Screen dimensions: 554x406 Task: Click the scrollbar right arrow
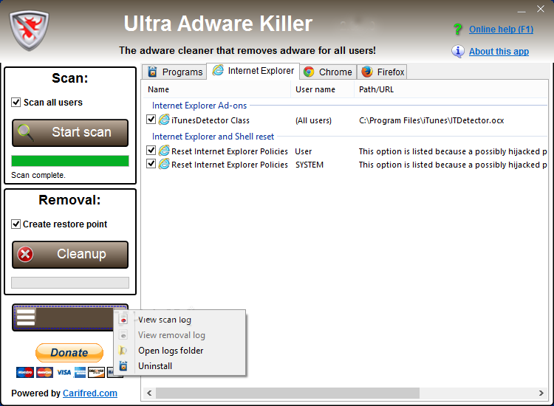[541, 393]
